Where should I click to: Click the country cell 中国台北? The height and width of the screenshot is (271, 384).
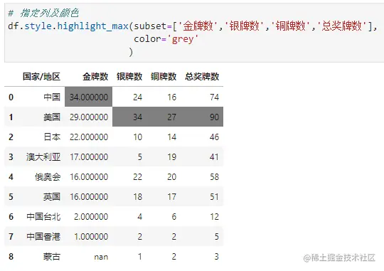(43, 217)
